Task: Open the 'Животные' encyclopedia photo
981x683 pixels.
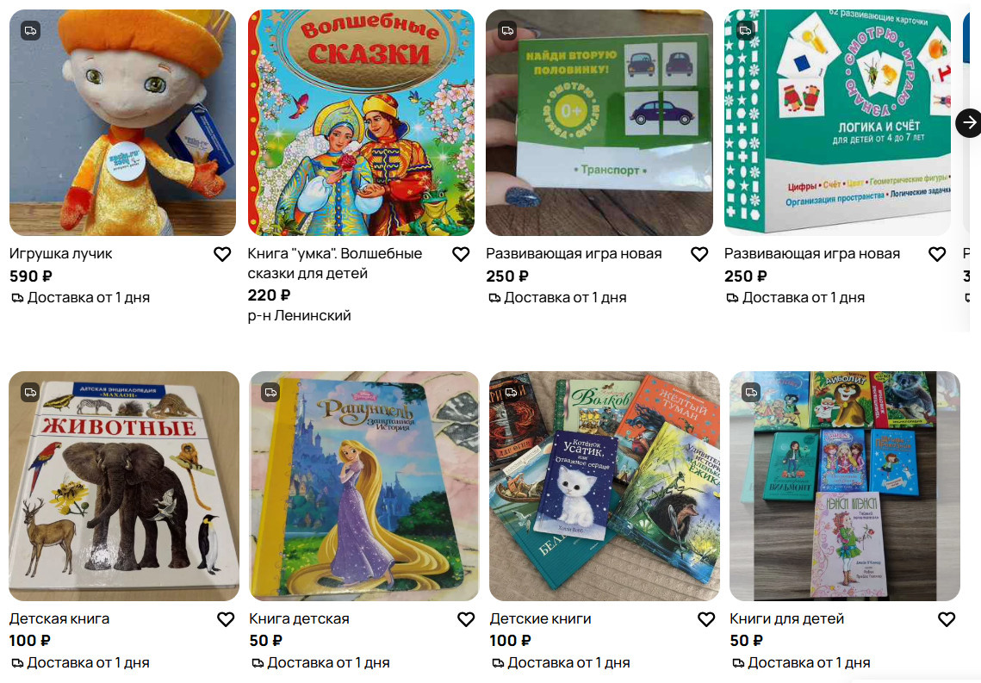Action: coord(124,486)
